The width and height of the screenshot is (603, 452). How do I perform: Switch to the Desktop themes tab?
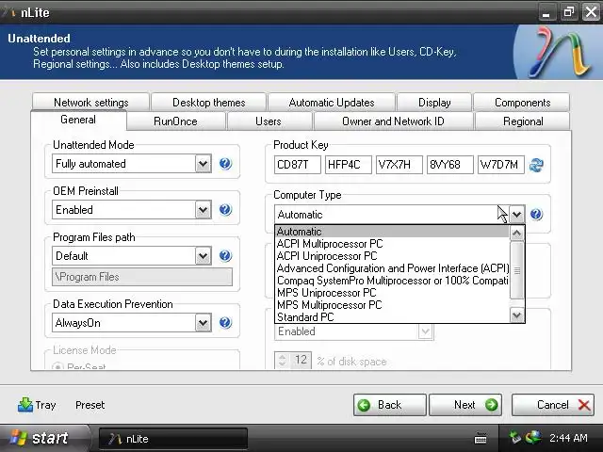click(x=209, y=103)
